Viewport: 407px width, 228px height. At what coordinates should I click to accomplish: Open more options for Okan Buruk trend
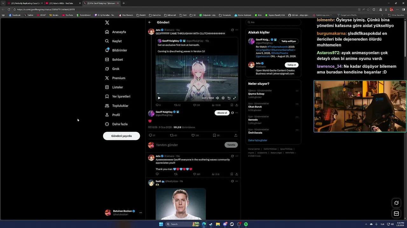[x=297, y=104]
